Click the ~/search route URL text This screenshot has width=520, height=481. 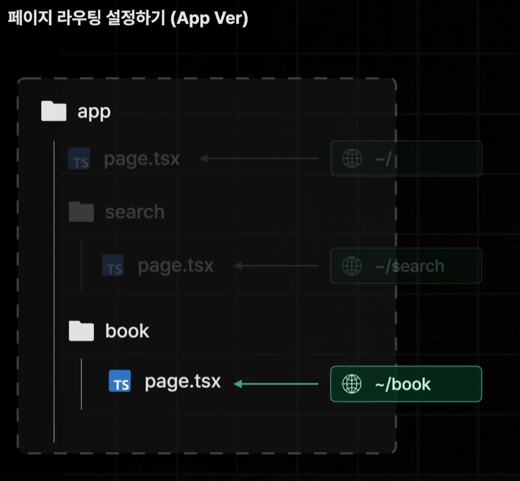tap(410, 266)
